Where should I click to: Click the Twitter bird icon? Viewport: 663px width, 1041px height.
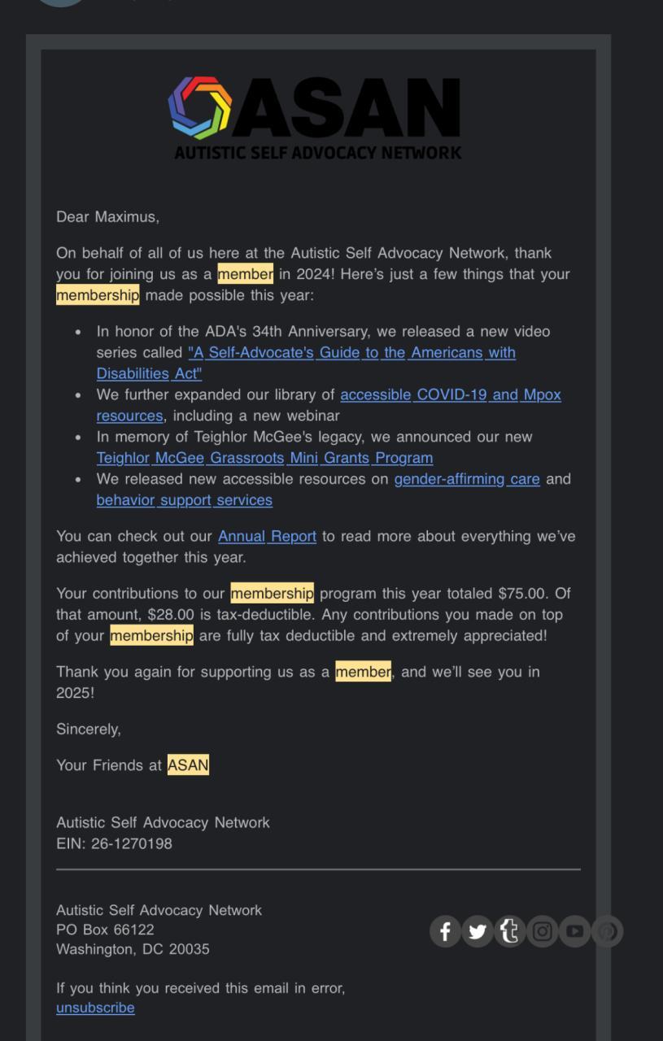(478, 931)
